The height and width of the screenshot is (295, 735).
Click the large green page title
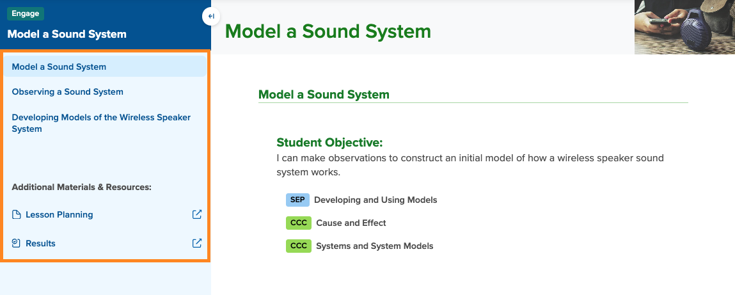click(328, 31)
